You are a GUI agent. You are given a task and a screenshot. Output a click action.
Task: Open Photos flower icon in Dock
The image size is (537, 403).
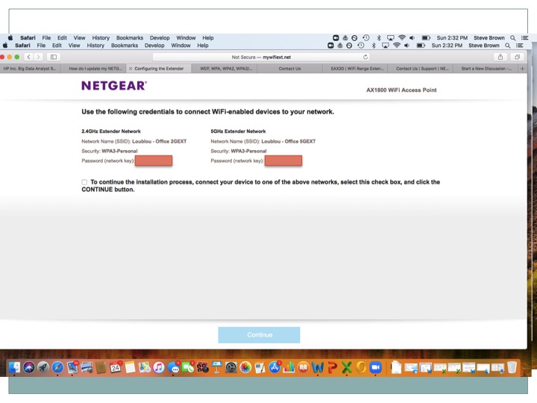245,368
